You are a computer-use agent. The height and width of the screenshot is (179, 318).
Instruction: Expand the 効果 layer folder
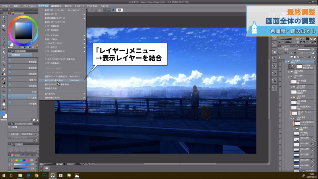289,72
